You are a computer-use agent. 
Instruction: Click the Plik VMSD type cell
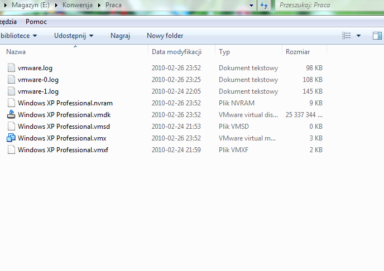pyautogui.click(x=234, y=127)
